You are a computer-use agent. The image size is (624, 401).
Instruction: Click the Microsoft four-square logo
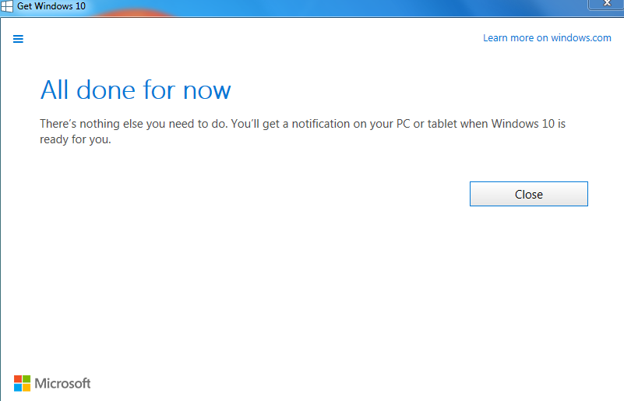pos(23,383)
